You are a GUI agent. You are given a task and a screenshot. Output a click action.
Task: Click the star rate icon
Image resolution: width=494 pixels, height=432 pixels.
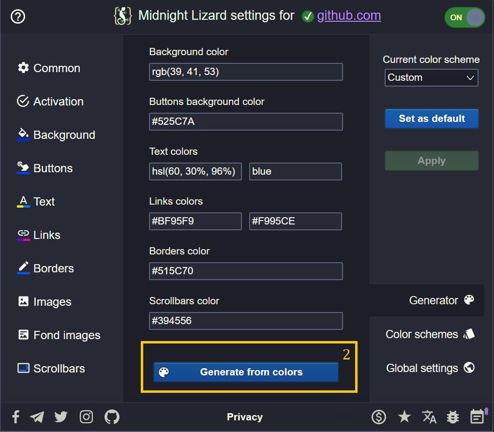(404, 417)
